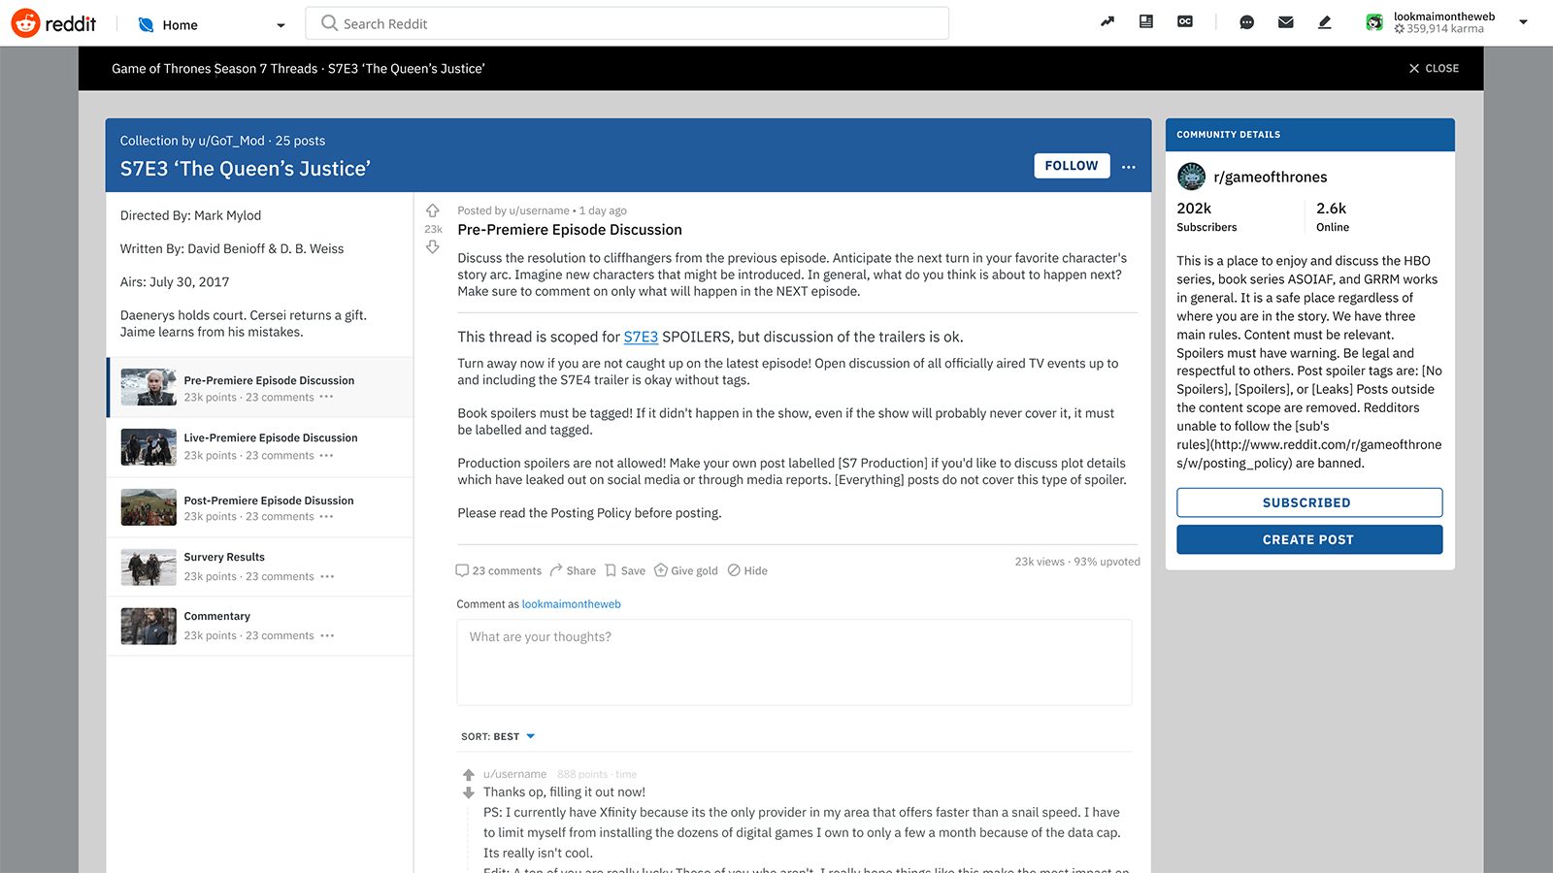Click the What are your thoughts comment box
The height and width of the screenshot is (873, 1553).
pos(794,662)
